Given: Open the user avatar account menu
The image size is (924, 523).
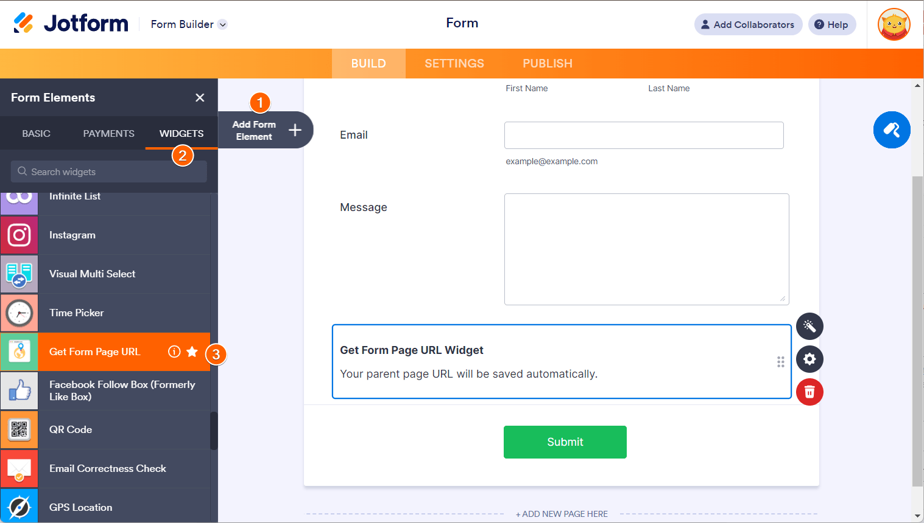Looking at the screenshot, I should pos(894,25).
